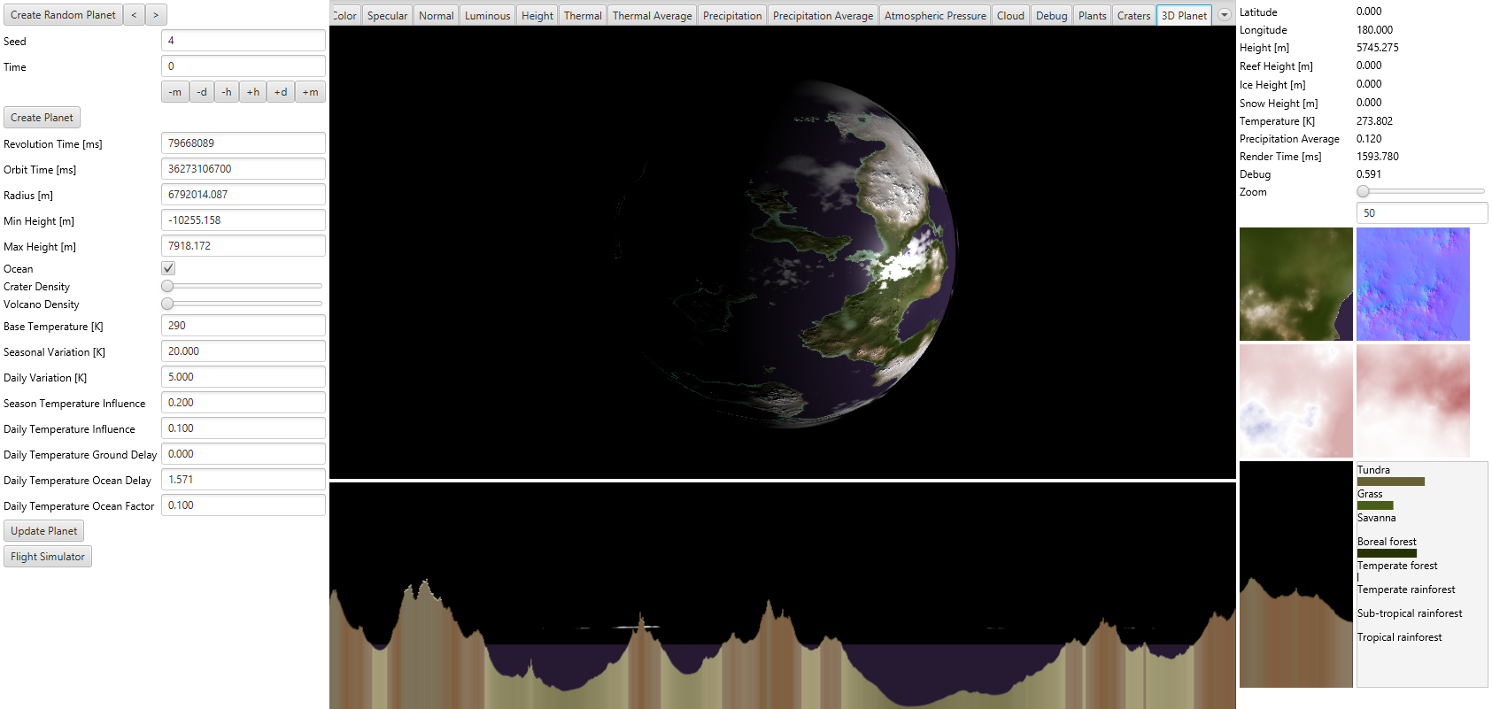The image size is (1492, 709).
Task: Switch to the Color tab
Action: tap(344, 16)
